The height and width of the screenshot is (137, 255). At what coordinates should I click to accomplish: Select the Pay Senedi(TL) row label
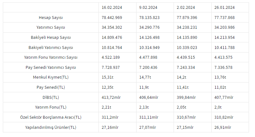[51, 87]
